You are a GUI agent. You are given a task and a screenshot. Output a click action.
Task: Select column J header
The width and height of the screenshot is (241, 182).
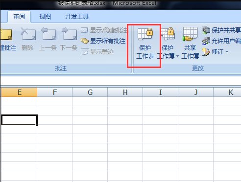(196, 92)
